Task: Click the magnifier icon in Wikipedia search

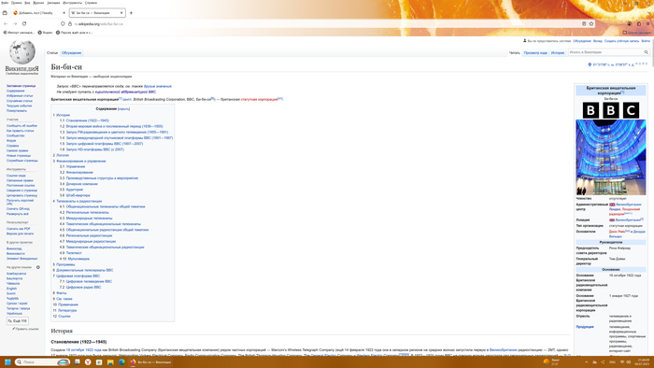Action: pyautogui.click(x=647, y=52)
